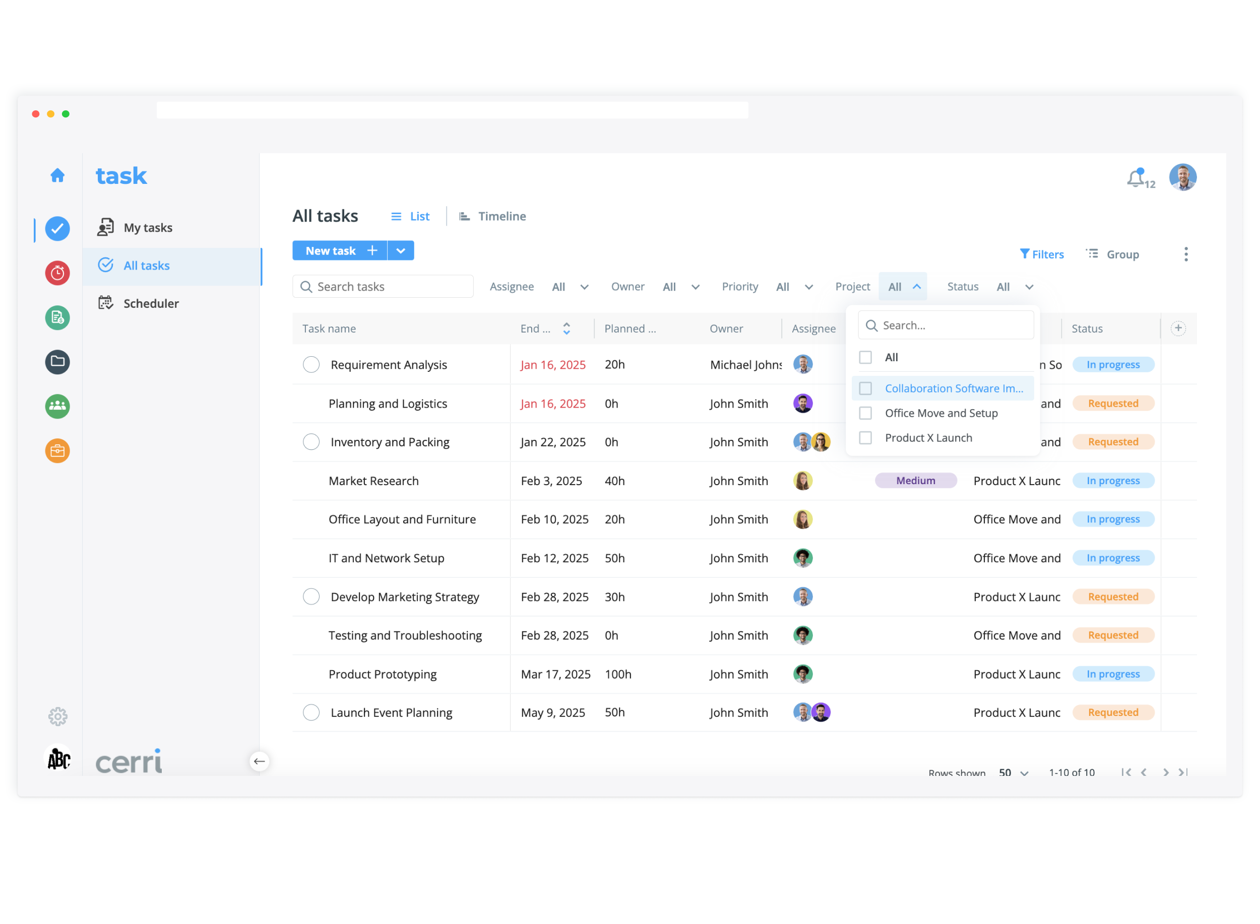Click the New task button
The width and height of the screenshot is (1260, 924).
tap(340, 251)
